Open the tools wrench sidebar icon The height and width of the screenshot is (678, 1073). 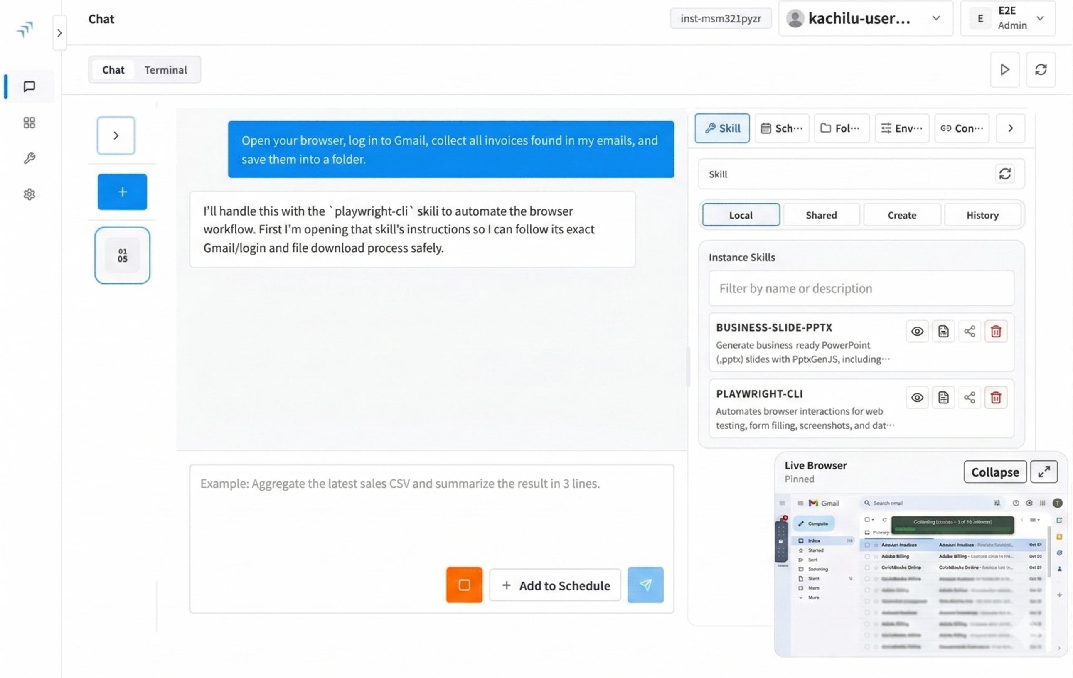click(29, 158)
